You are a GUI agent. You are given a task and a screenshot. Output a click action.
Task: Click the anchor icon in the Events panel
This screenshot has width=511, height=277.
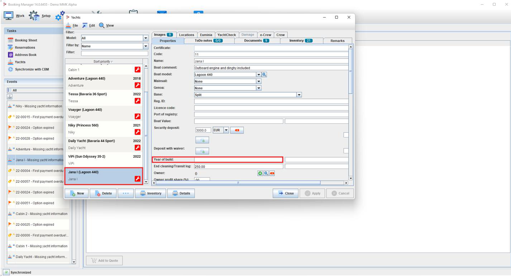10,97
